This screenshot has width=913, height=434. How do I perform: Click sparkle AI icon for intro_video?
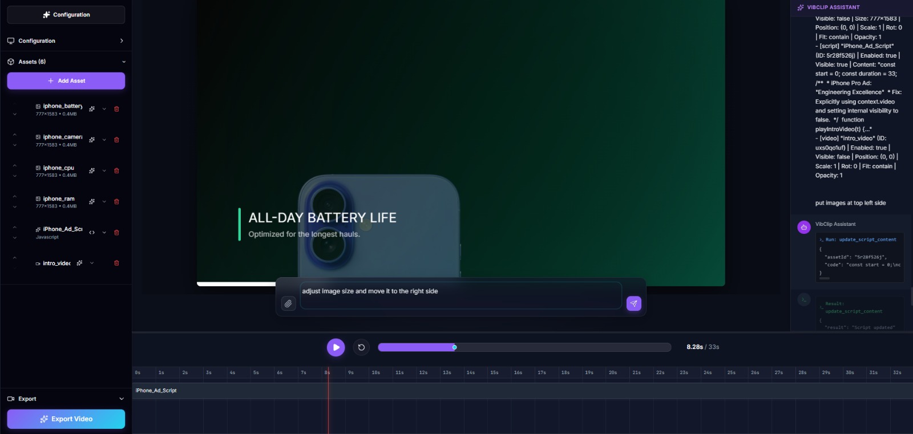tap(79, 263)
